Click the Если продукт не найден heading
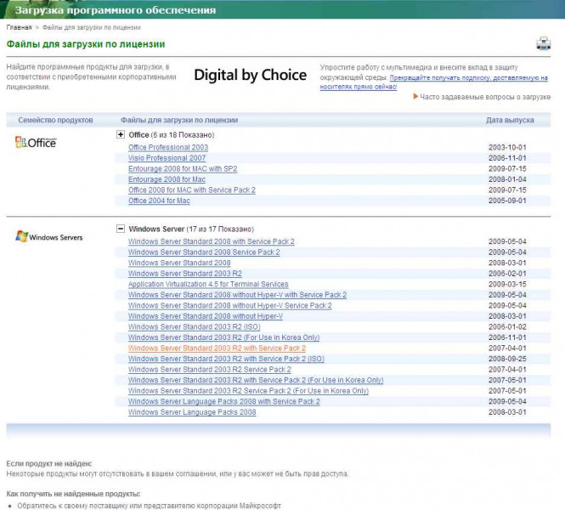Viewport: 565px width, 510px height. click(x=49, y=463)
